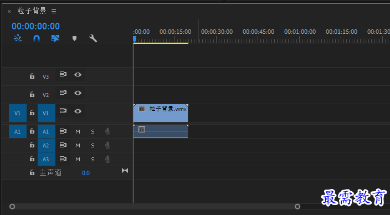Close the 粒子背景 sequence tab
Viewport: 390px width, 215px height.
(x=9, y=12)
